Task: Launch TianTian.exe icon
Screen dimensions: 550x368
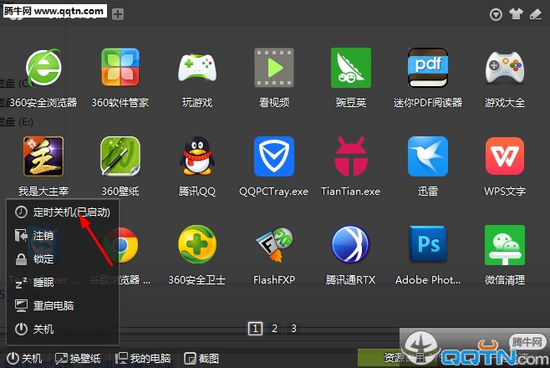Action: (351, 156)
